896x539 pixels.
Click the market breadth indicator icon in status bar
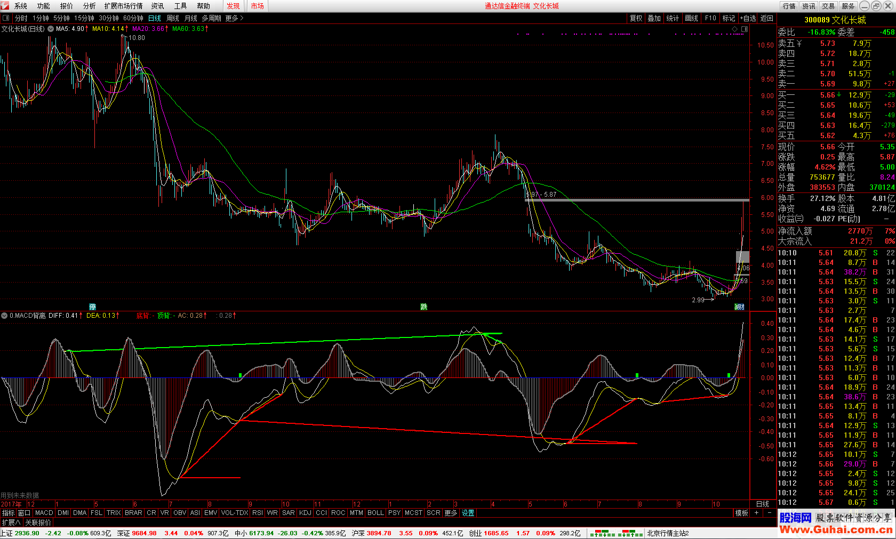[x=617, y=533]
